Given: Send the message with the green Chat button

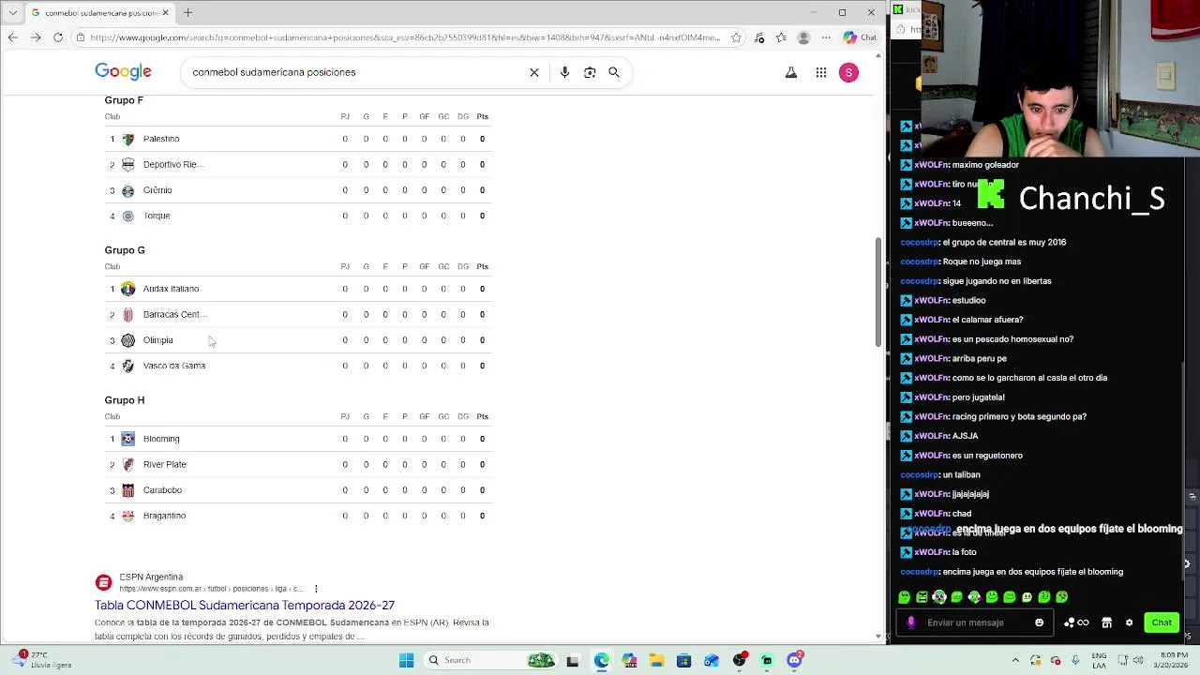Looking at the screenshot, I should coord(1162,622).
